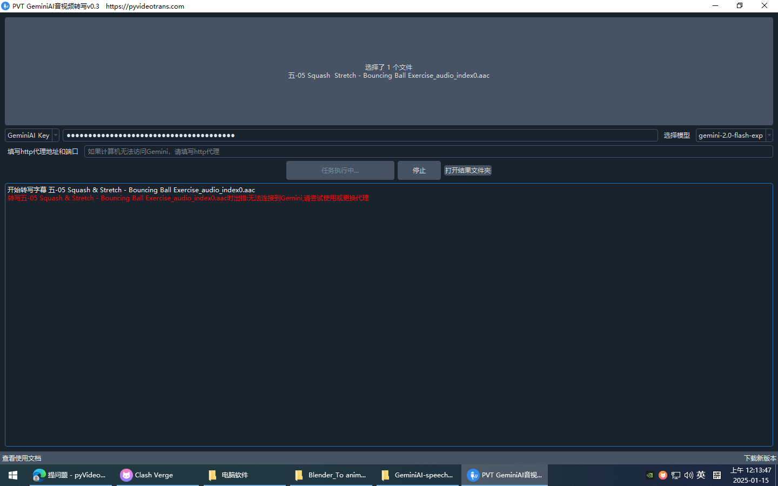Minimize the PVT GeminiAI window
The height and width of the screenshot is (486, 778).
(715, 6)
